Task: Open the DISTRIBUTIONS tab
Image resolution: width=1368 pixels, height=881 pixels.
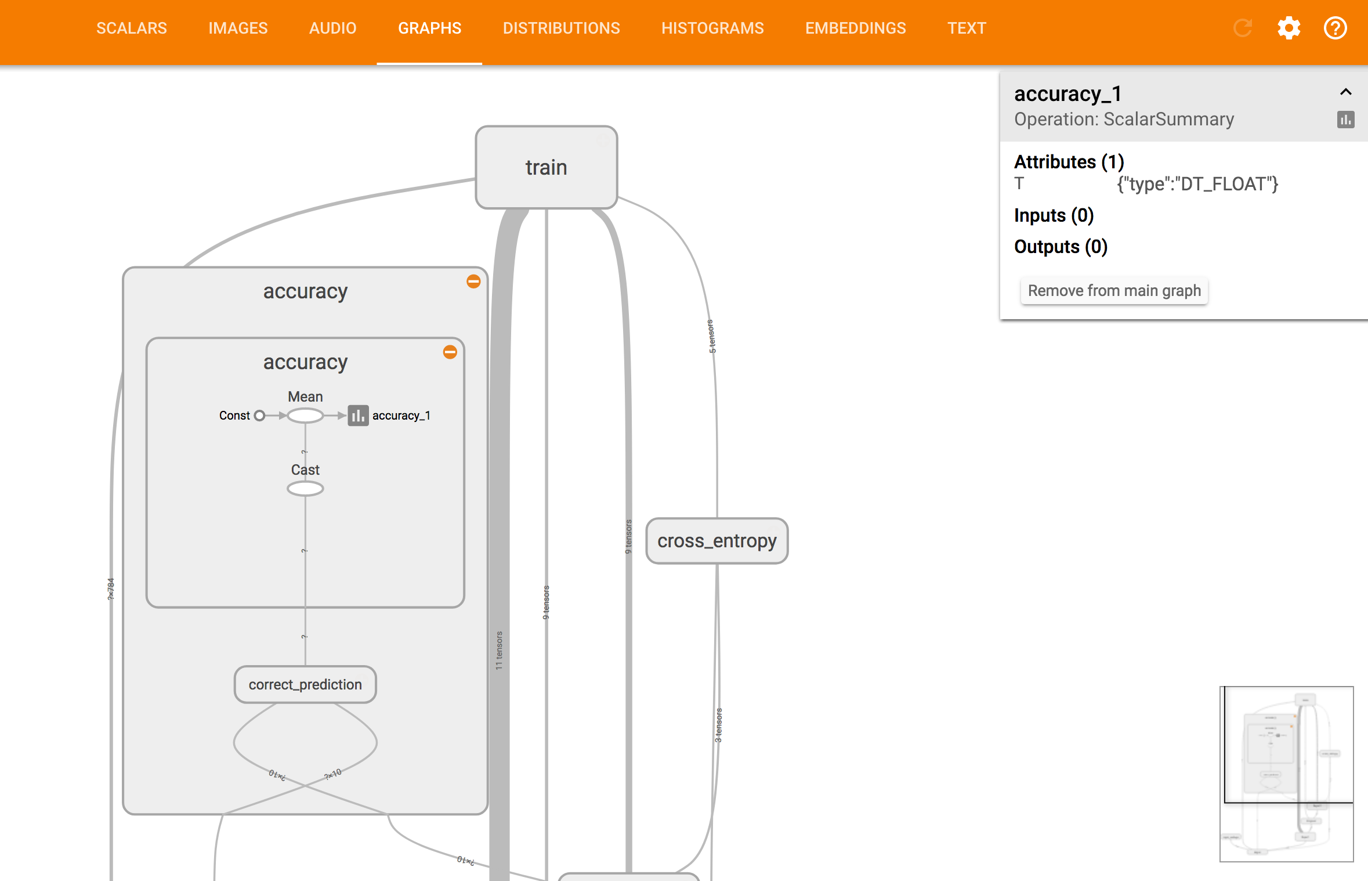Action: point(561,28)
